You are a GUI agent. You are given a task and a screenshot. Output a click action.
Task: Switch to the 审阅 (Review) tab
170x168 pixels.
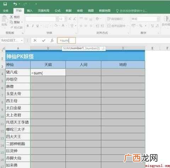(80, 11)
